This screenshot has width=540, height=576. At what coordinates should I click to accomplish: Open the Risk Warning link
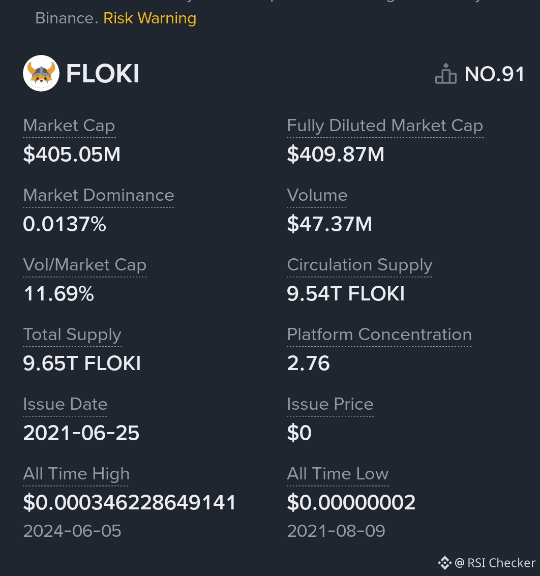pyautogui.click(x=149, y=18)
